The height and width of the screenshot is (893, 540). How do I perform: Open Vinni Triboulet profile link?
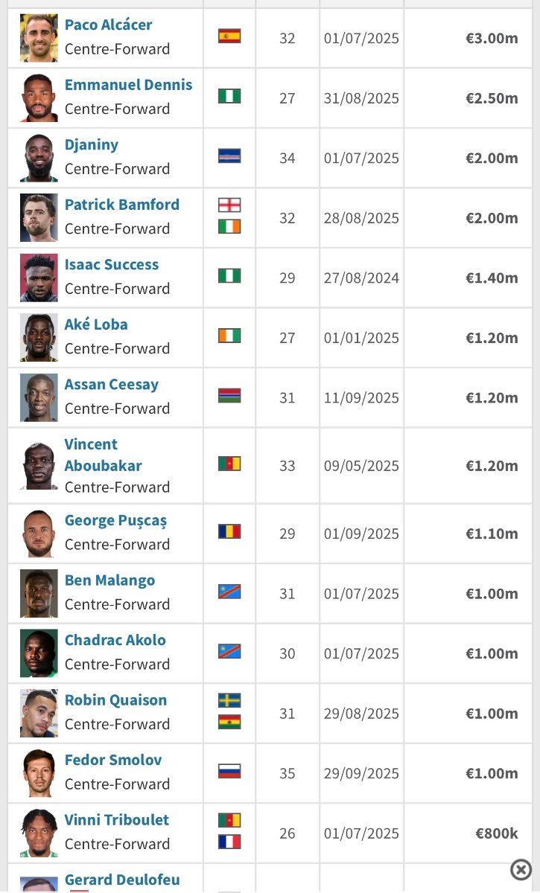click(x=116, y=819)
